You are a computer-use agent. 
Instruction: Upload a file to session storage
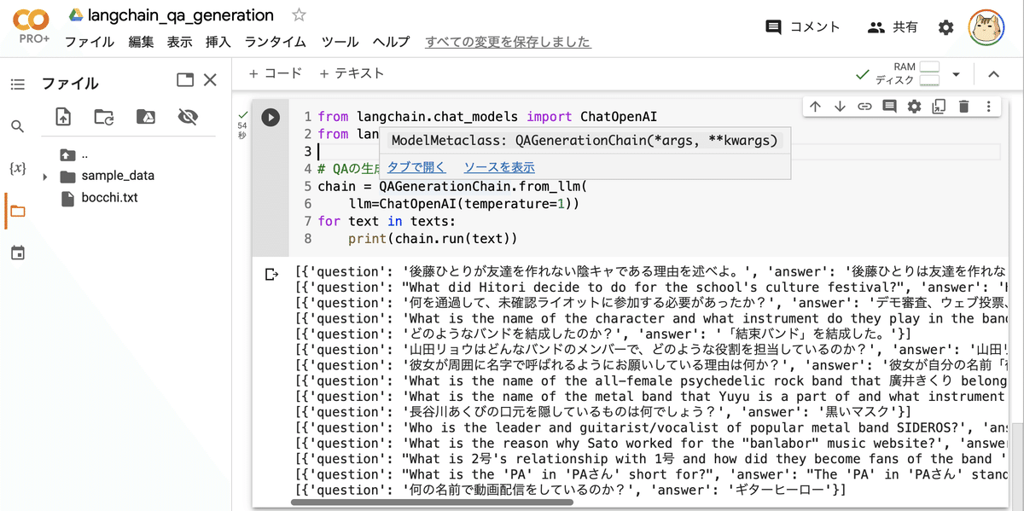(x=63, y=117)
